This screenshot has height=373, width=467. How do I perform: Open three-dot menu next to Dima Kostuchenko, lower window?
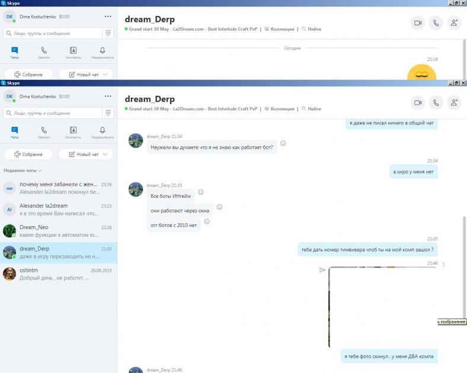107,96
